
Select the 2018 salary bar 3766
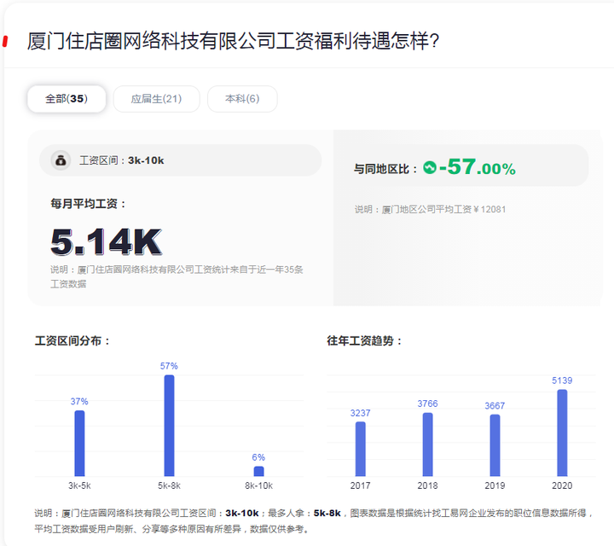point(427,444)
